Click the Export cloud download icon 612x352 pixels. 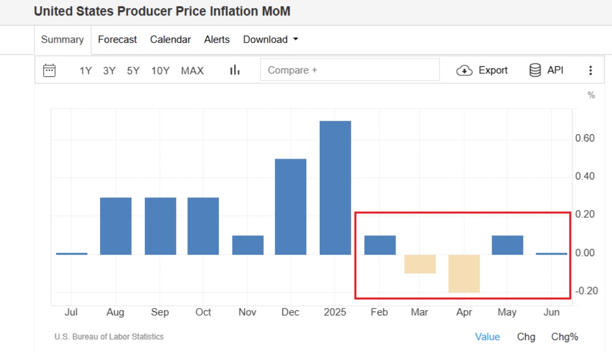tap(464, 70)
